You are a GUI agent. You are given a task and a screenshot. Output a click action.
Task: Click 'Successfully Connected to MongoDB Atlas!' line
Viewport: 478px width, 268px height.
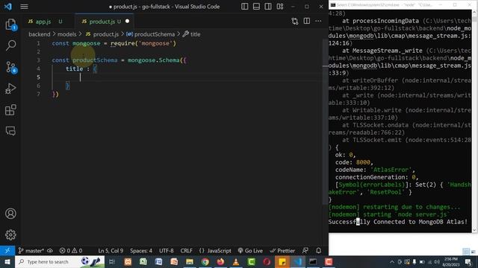tap(398, 222)
